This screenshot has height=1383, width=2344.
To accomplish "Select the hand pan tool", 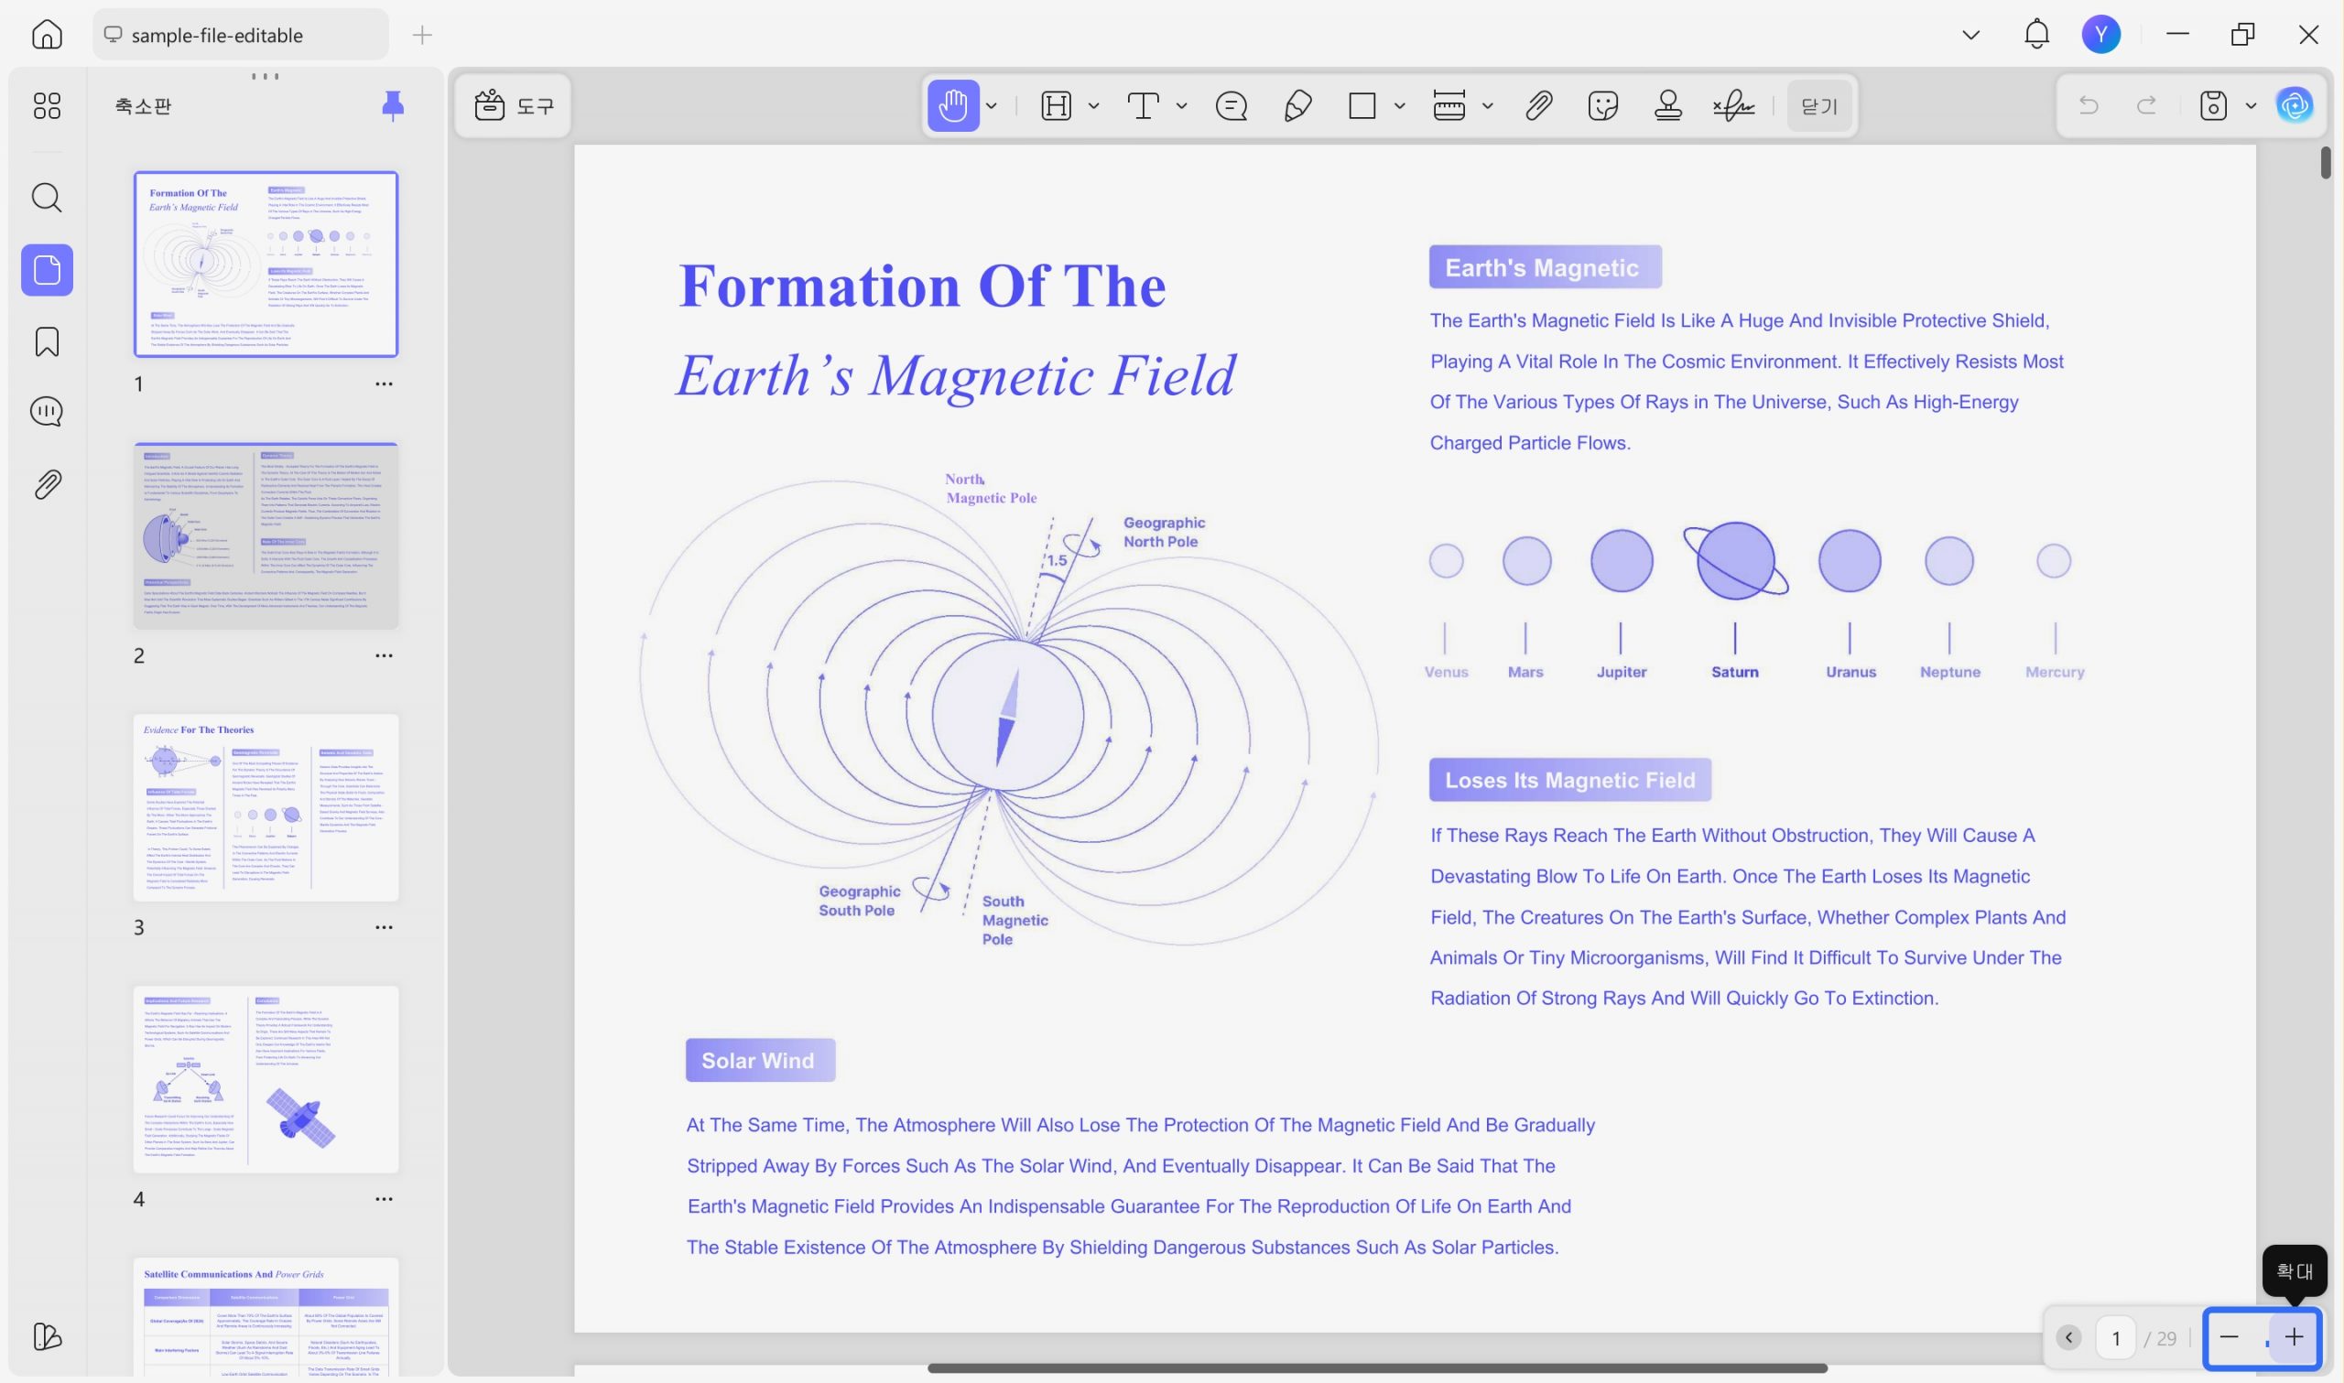I will click(x=953, y=105).
